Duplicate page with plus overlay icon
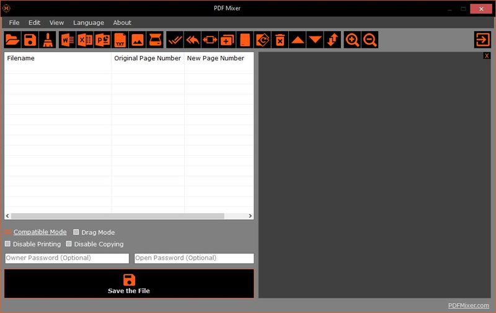The width and height of the screenshot is (496, 313). point(228,40)
